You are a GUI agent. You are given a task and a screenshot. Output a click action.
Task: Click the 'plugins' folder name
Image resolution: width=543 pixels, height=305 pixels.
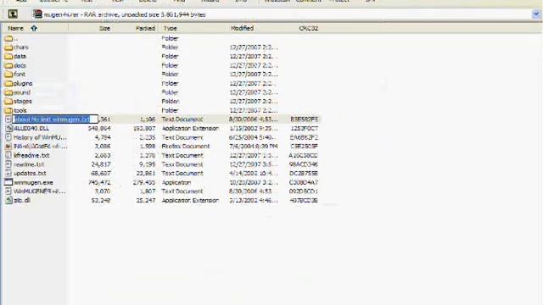[x=23, y=83]
